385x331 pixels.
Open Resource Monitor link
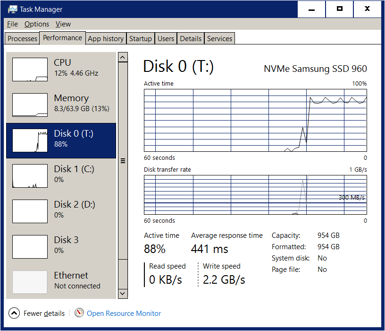tap(124, 313)
